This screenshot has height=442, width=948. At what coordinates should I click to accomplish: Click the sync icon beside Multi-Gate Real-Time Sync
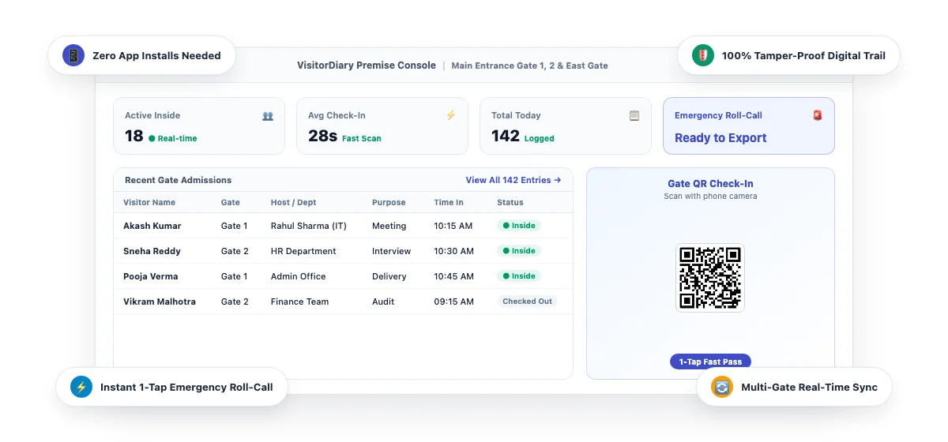pos(722,387)
